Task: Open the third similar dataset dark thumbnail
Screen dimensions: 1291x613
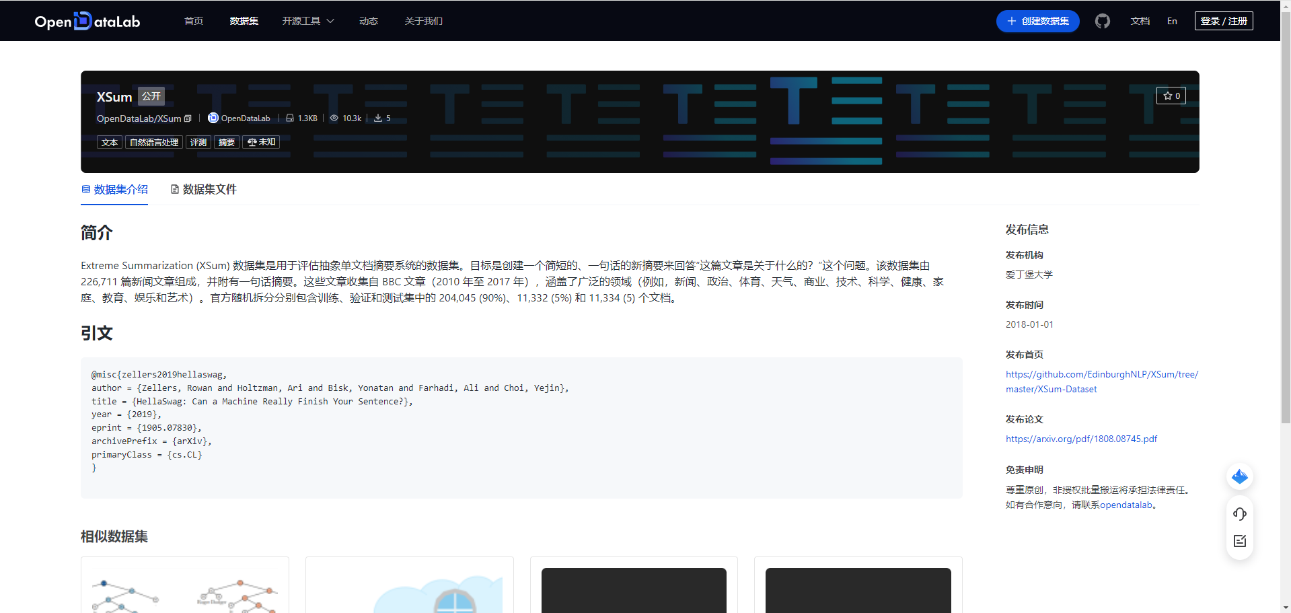Action: [x=634, y=590]
